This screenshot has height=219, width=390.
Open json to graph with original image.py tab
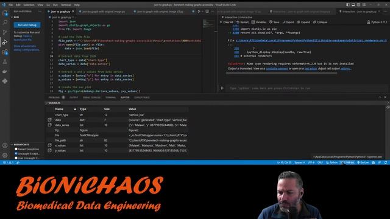tap(104, 12)
